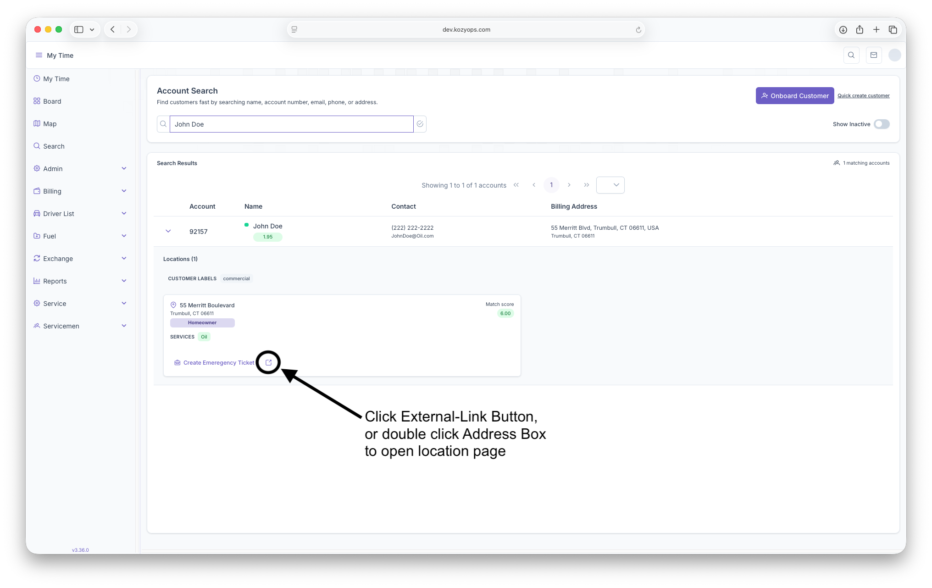Click the John Doe search input field
932x588 pixels.
[x=291, y=124]
